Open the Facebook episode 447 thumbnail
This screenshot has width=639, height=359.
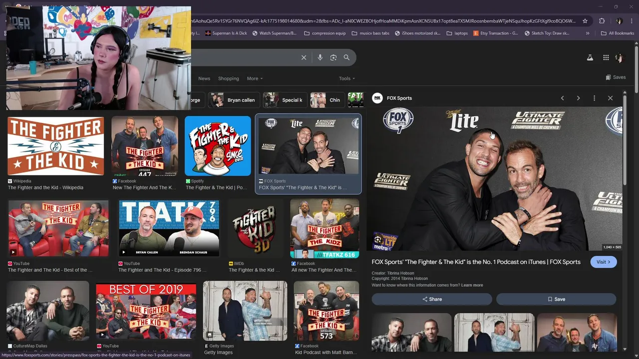tap(145, 146)
